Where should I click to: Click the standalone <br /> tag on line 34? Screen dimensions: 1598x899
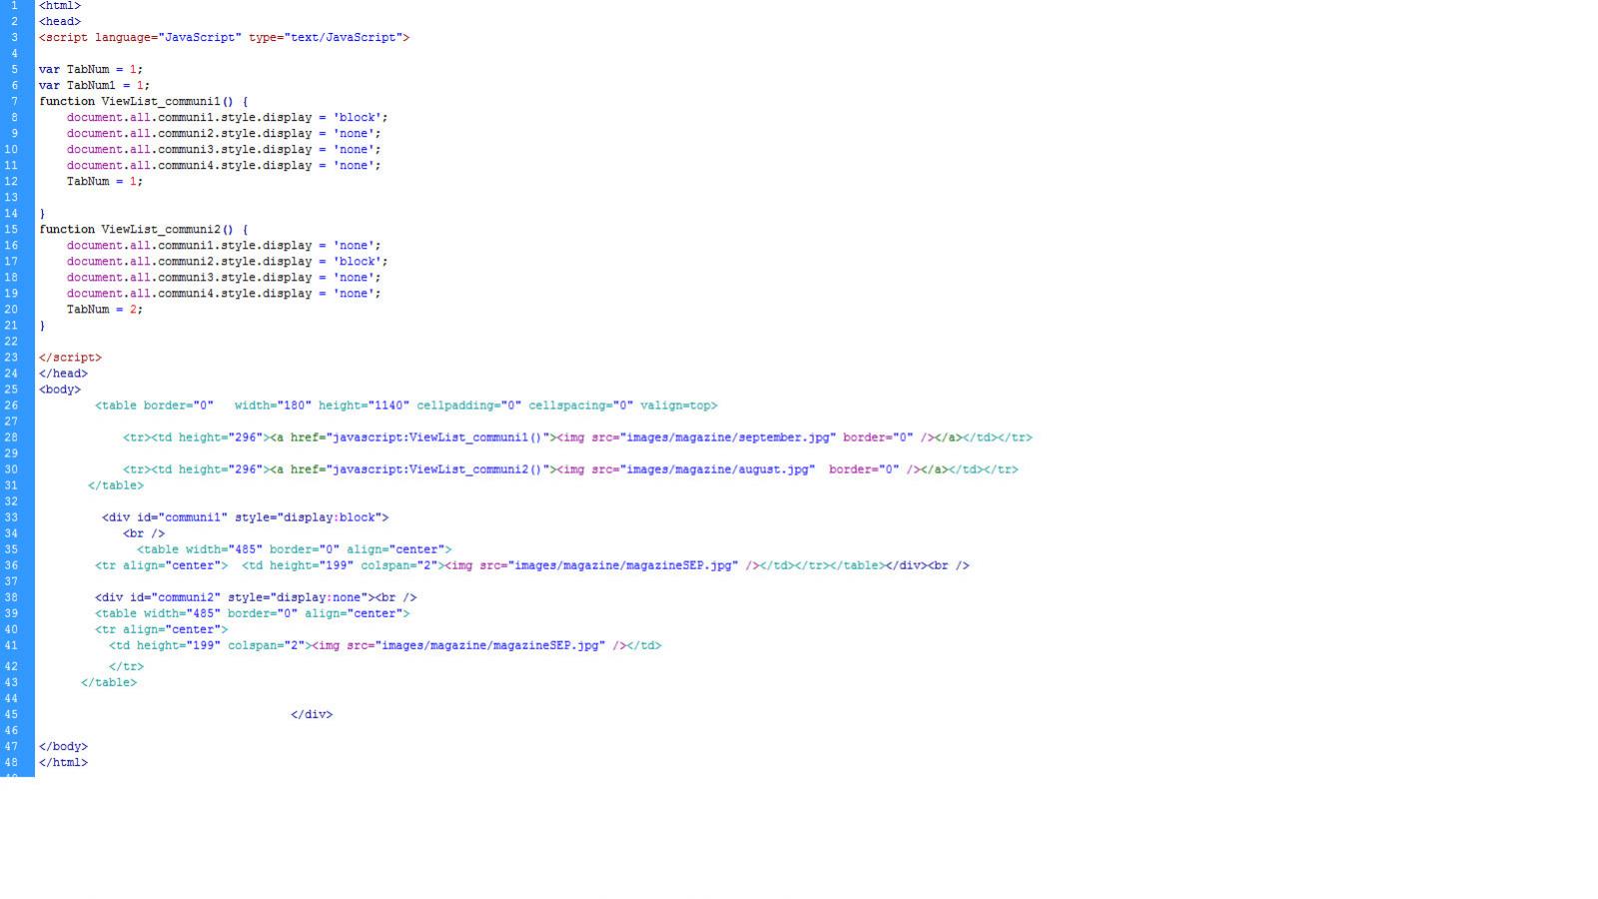pos(144,533)
